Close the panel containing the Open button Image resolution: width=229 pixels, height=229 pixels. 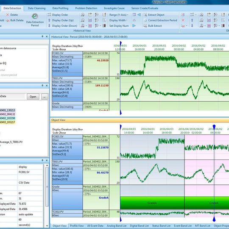click(47, 85)
